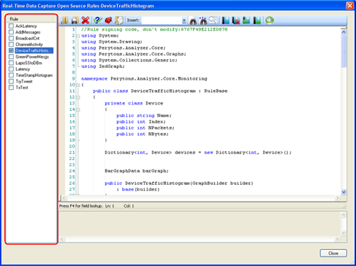Image resolution: width=356 pixels, height=266 pixels.
Task: Open Find with the binoculars icon
Action: click(x=193, y=20)
